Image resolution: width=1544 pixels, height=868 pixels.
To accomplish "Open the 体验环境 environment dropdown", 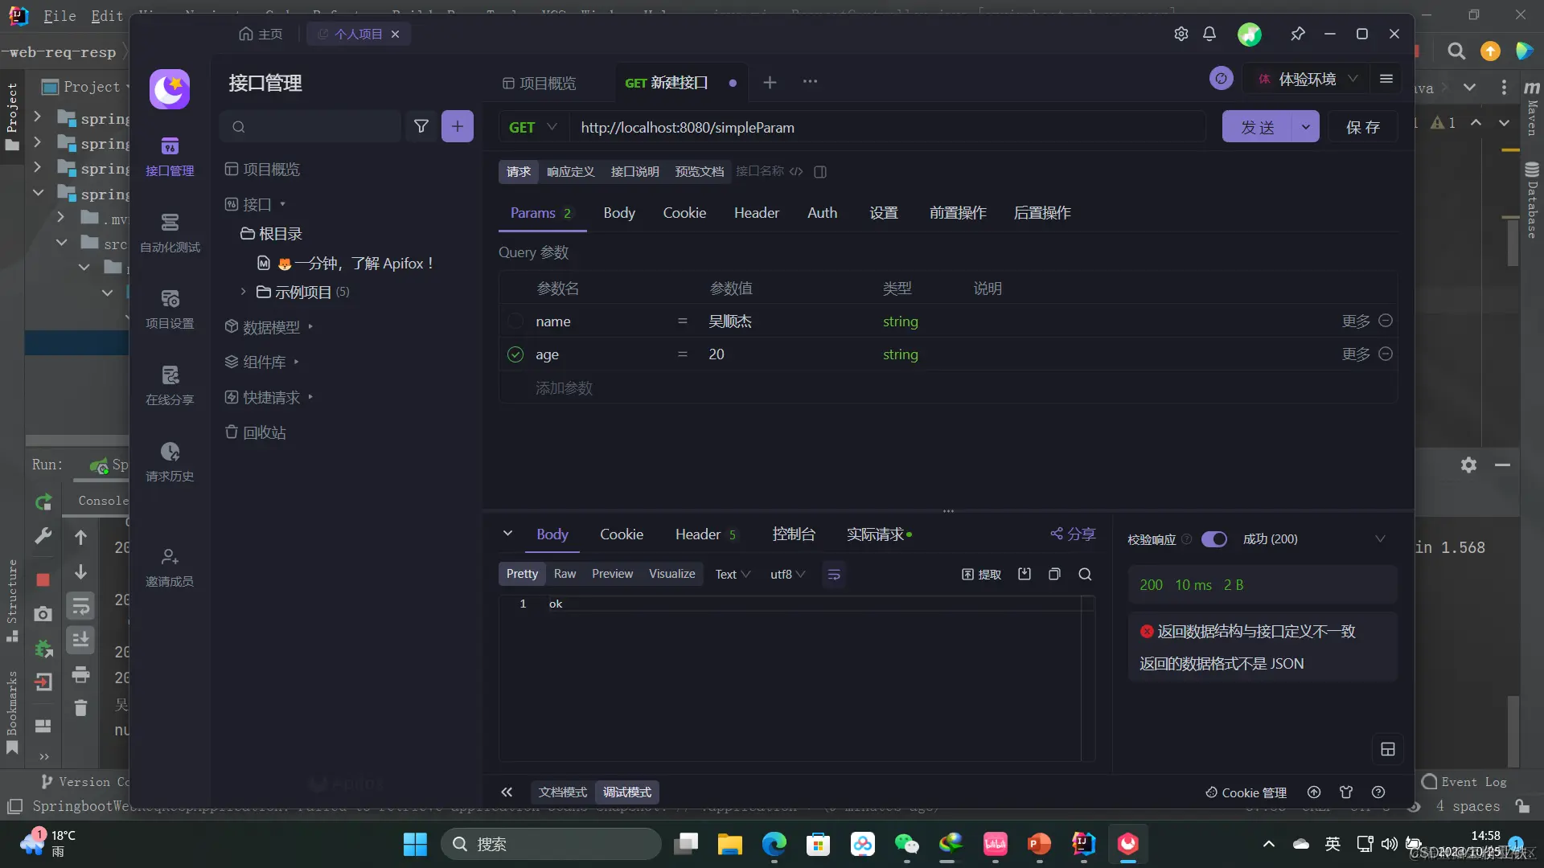I will [x=1308, y=79].
